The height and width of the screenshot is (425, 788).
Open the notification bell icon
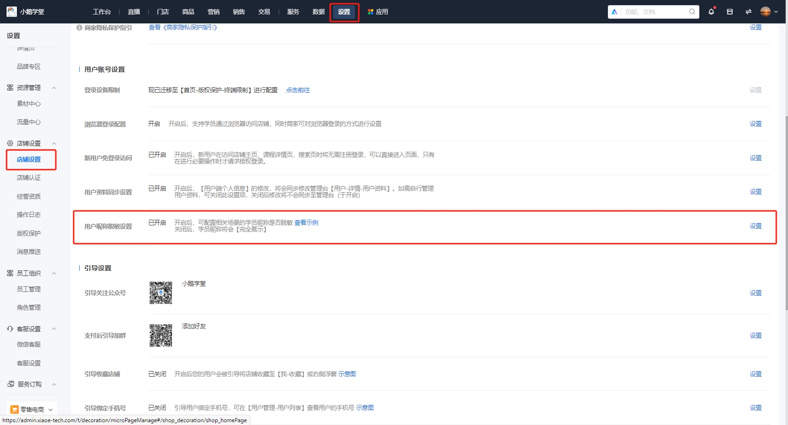click(711, 11)
